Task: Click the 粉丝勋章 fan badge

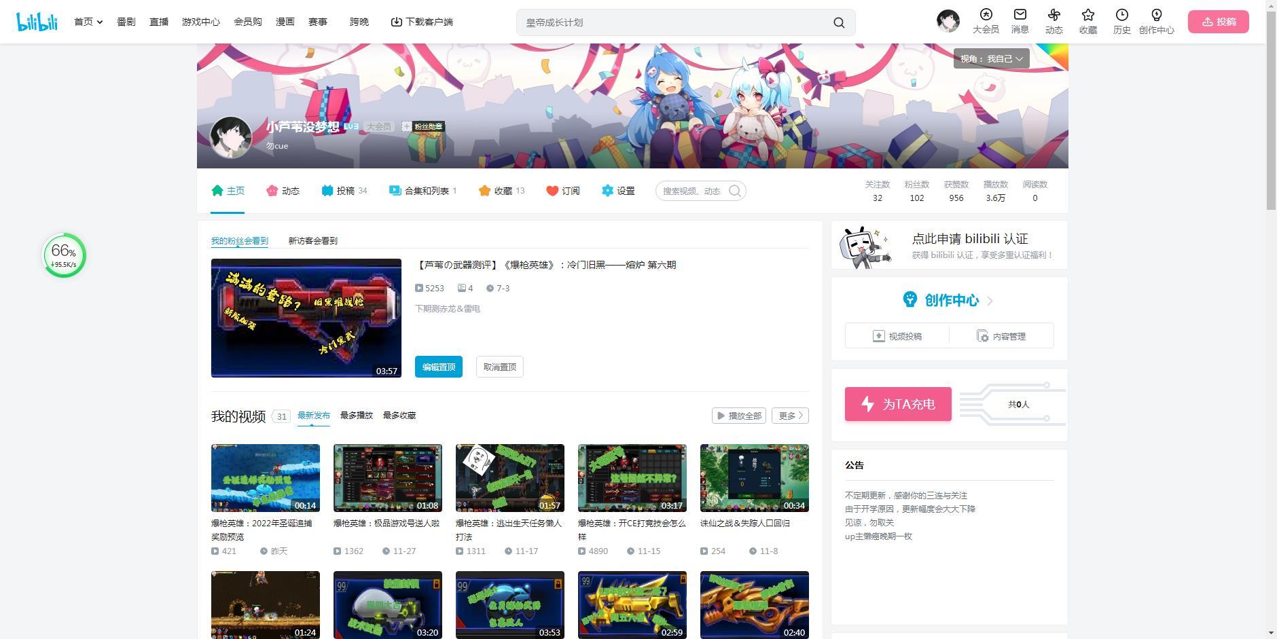Action: [422, 126]
